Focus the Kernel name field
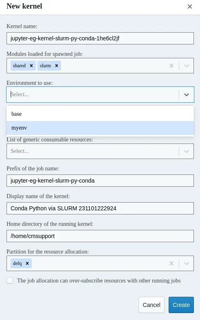 (x=100, y=38)
